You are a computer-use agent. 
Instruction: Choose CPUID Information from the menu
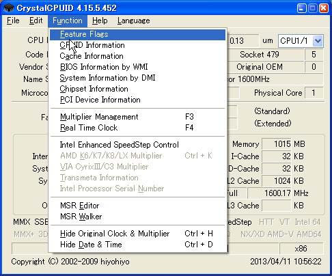[x=137, y=45]
